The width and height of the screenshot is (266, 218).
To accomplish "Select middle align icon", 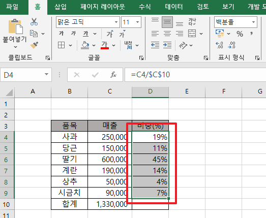I will [167, 22].
